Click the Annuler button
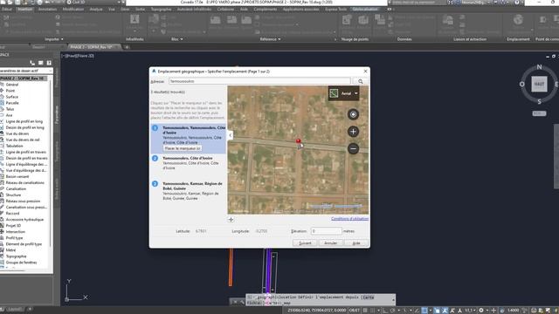This screenshot has width=559, height=314. (330, 242)
